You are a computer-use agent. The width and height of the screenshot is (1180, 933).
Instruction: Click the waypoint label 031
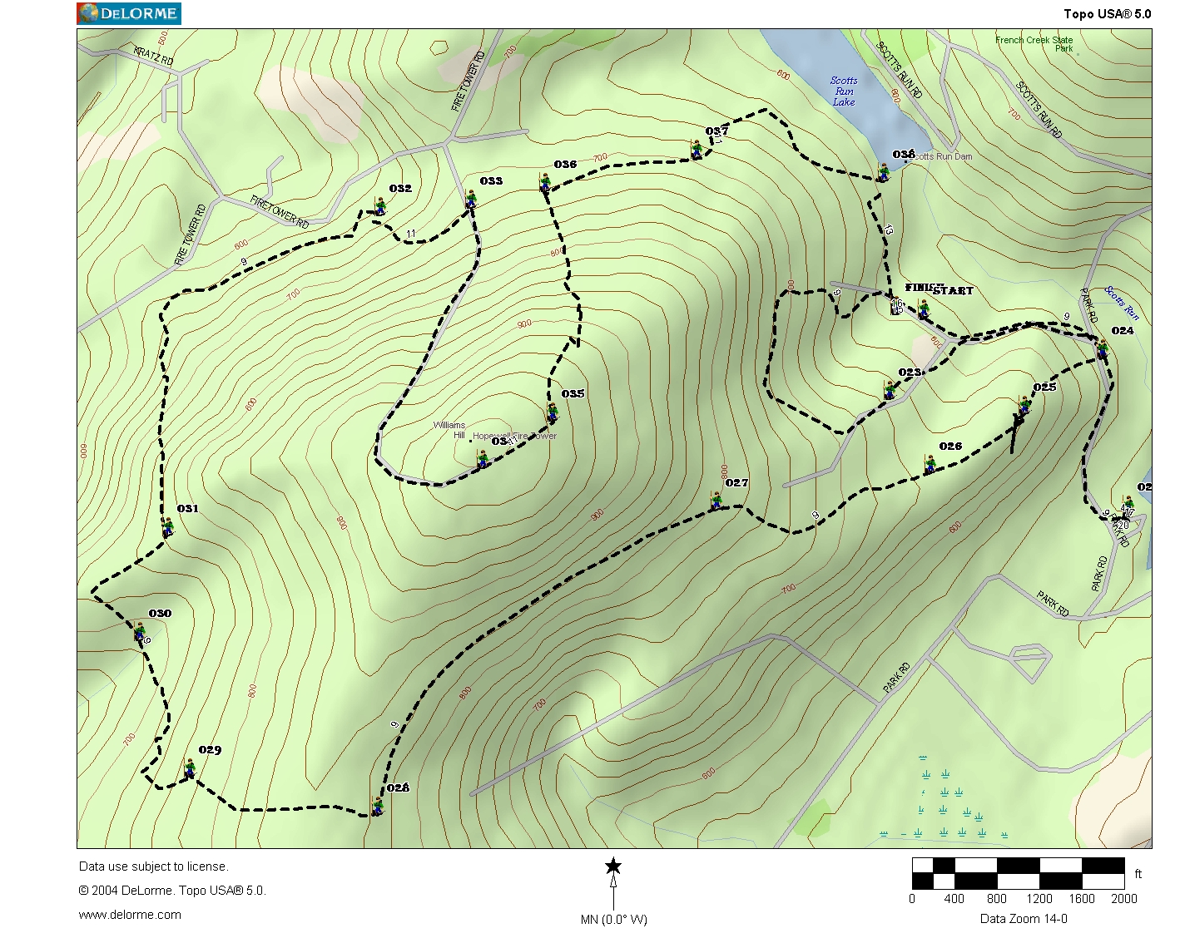tap(187, 508)
